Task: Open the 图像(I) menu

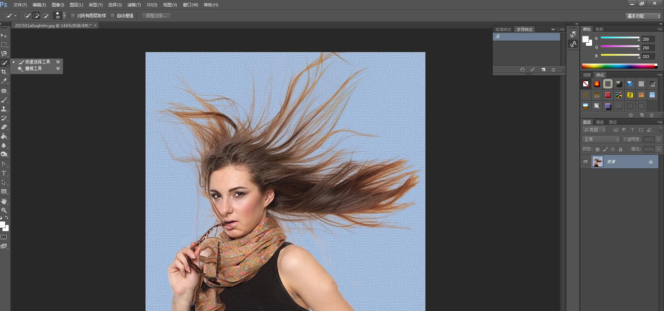Action: pyautogui.click(x=58, y=5)
